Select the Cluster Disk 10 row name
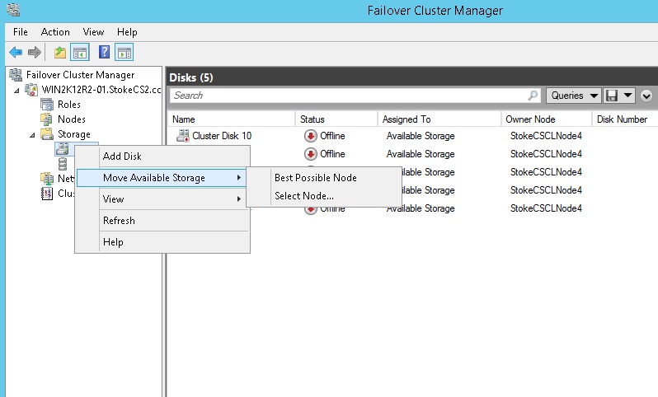This screenshot has width=658, height=397. tap(222, 136)
